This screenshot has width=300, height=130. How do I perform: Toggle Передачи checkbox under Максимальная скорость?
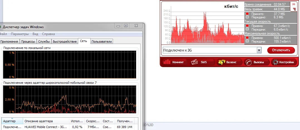coord(247,41)
